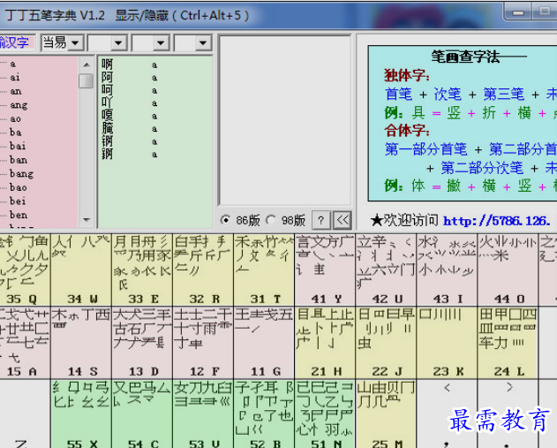The height and width of the screenshot is (448, 557).
Task: Click the empty character detail display box
Action: coord(285,120)
